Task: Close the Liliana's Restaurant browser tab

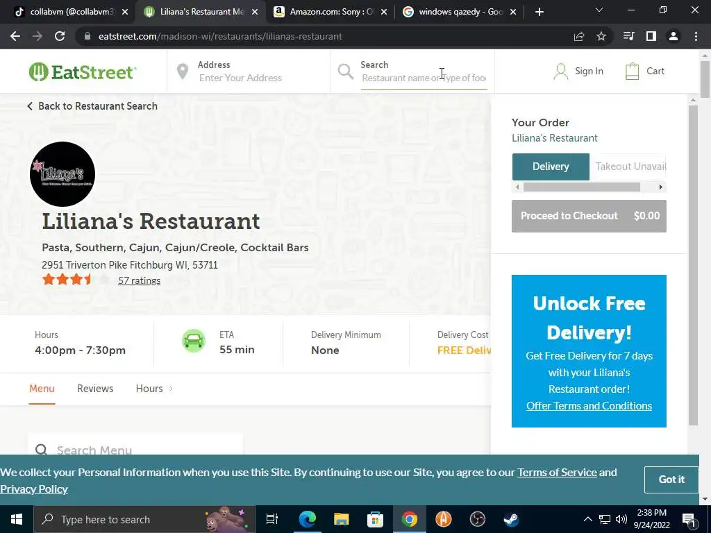Action: (255, 12)
